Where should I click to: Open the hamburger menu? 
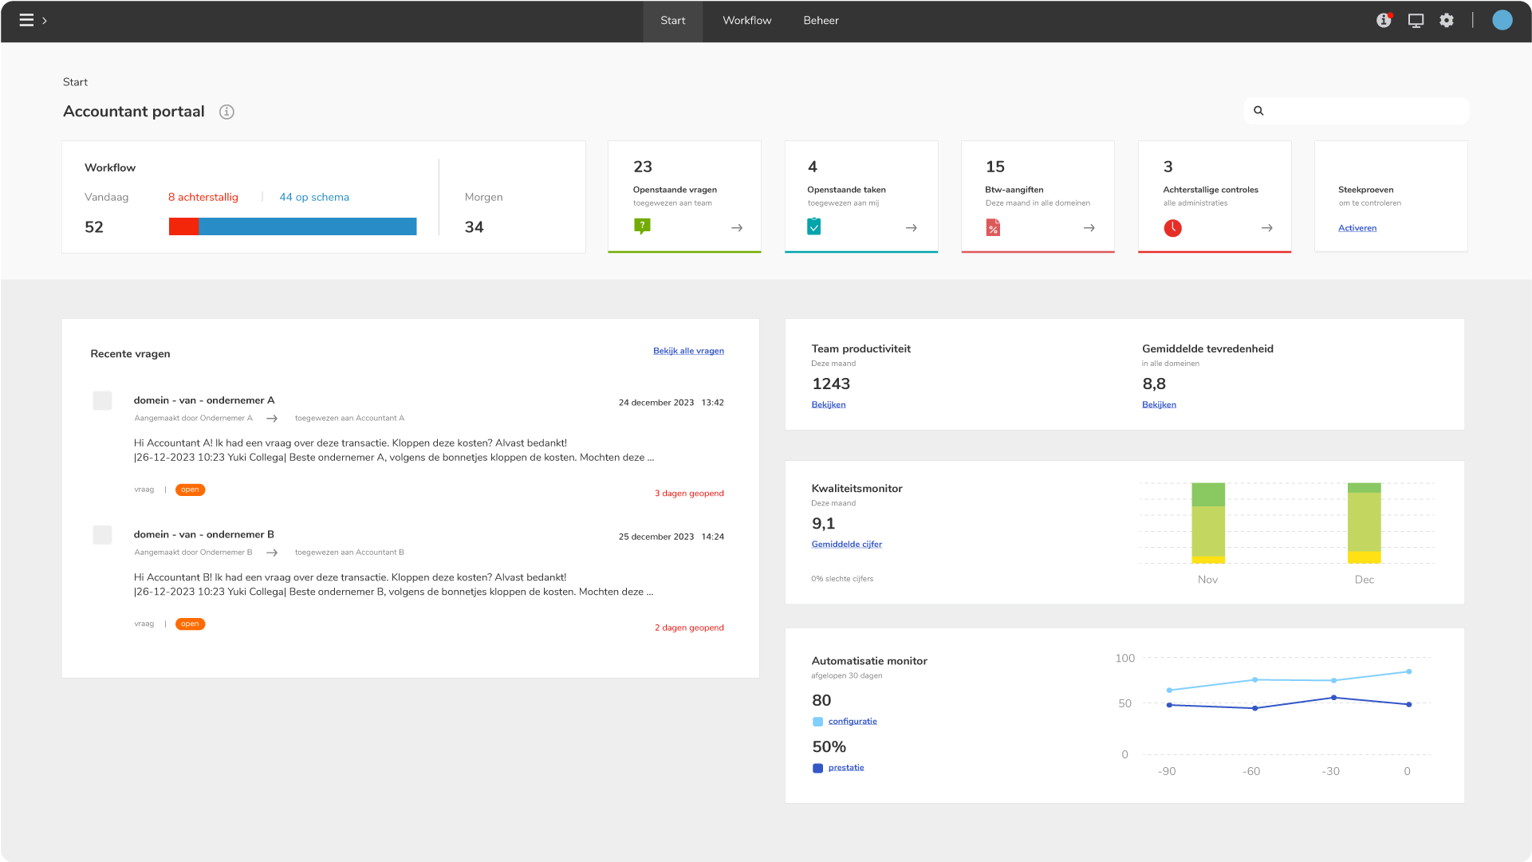[x=28, y=20]
